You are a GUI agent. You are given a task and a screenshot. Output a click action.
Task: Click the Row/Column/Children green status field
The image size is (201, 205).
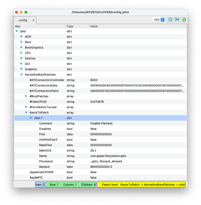pos(71,184)
